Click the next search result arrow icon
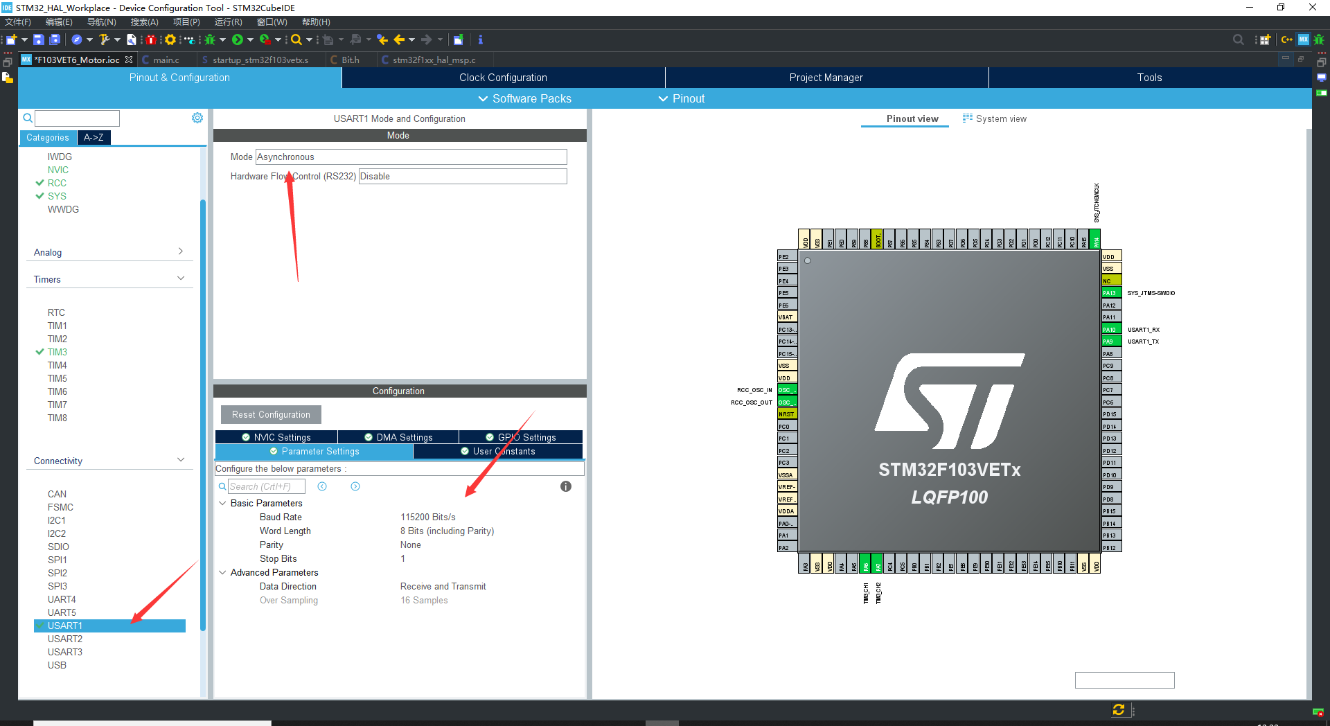 tap(355, 486)
